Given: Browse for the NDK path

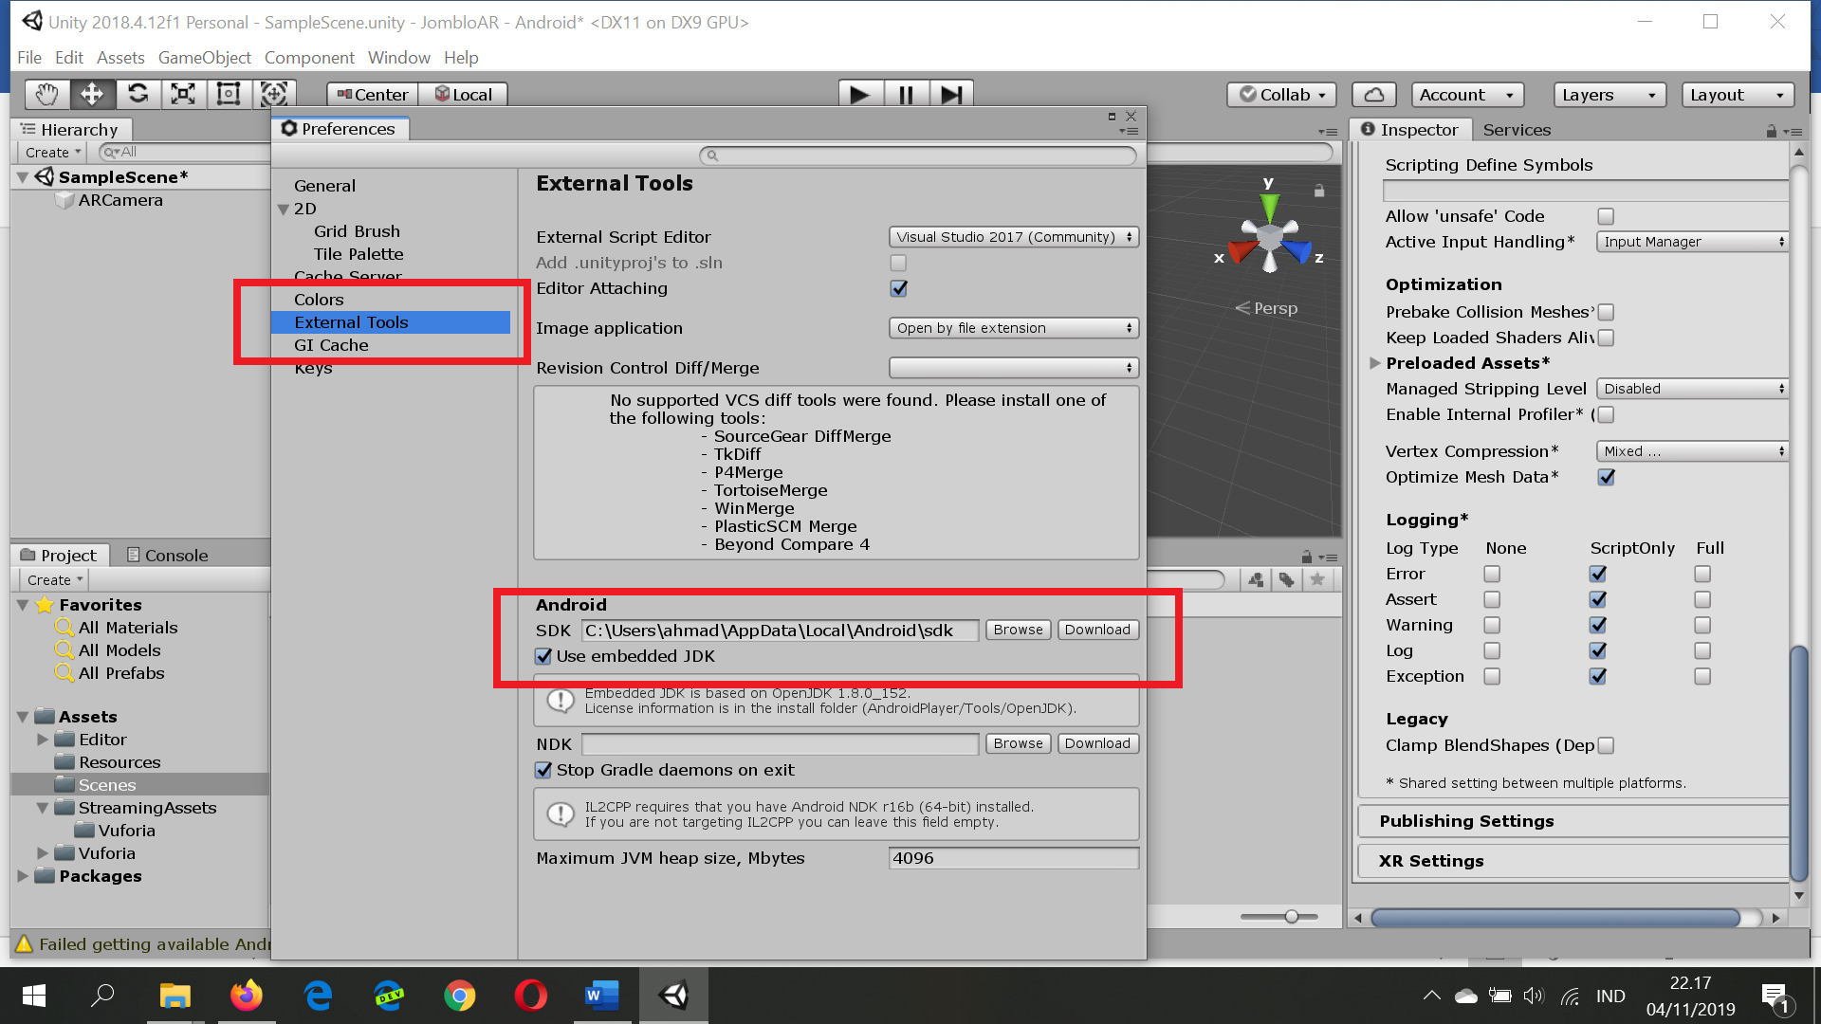Looking at the screenshot, I should 1018,743.
